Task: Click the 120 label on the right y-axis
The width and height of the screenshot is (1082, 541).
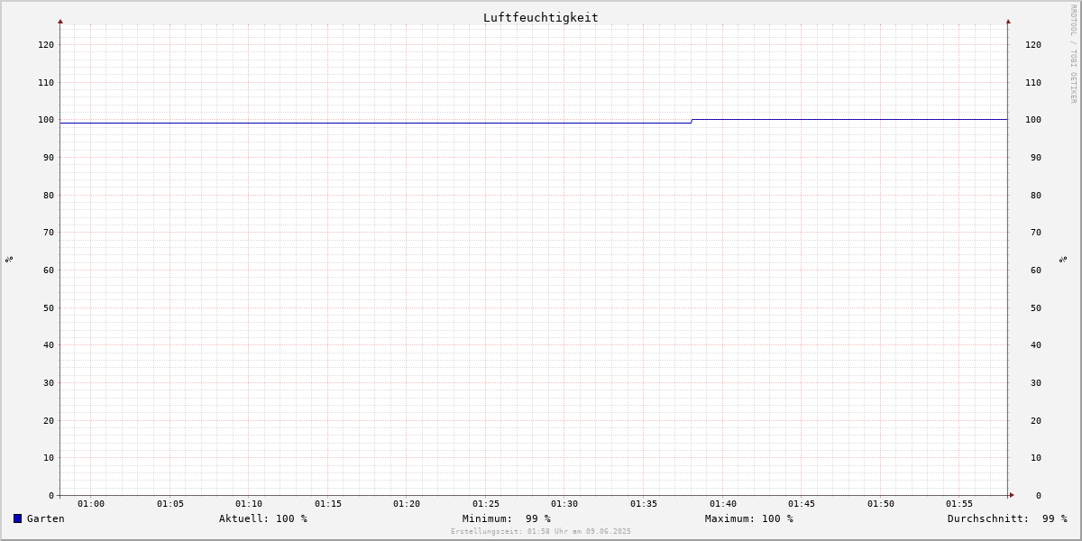Action: [x=1033, y=44]
